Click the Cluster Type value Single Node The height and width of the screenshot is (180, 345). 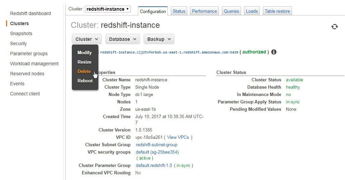(147, 87)
